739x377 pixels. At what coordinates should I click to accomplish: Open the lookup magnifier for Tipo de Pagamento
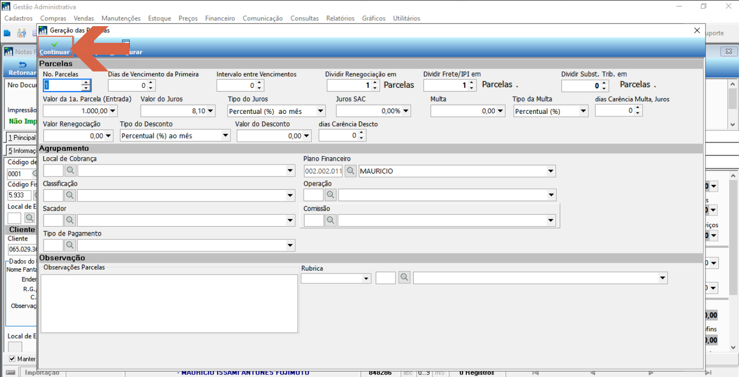[x=70, y=245]
